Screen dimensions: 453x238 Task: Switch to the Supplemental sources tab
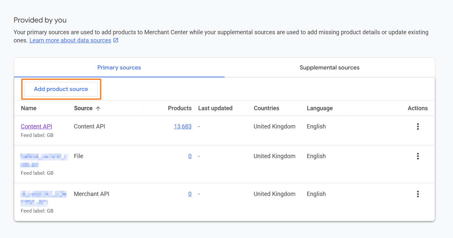point(329,68)
